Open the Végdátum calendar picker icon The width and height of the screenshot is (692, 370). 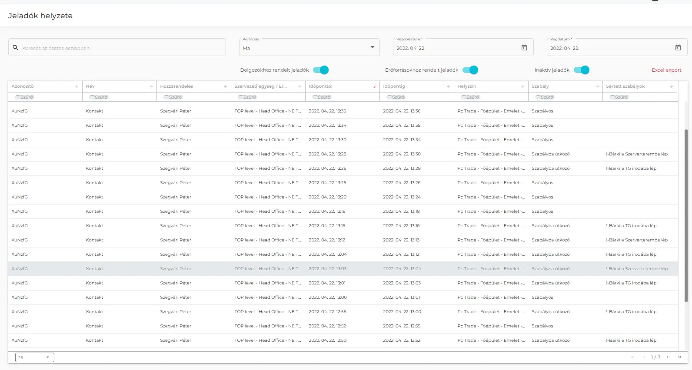678,48
